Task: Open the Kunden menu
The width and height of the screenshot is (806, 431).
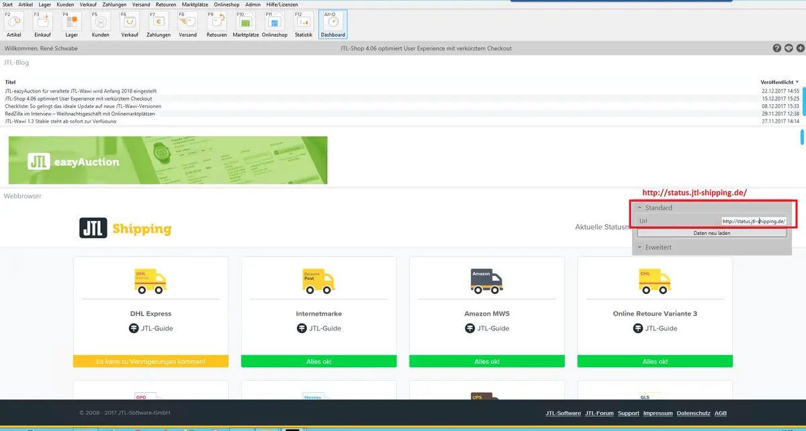Action: coord(65,4)
